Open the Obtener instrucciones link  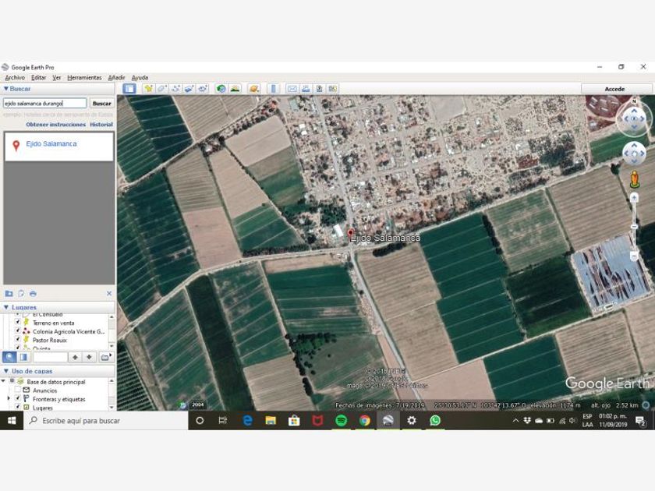click(55, 125)
